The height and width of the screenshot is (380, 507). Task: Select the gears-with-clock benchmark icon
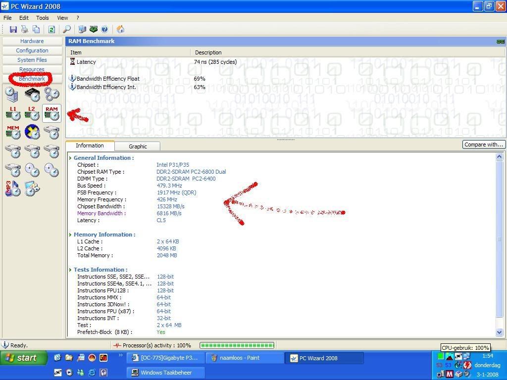point(51,94)
